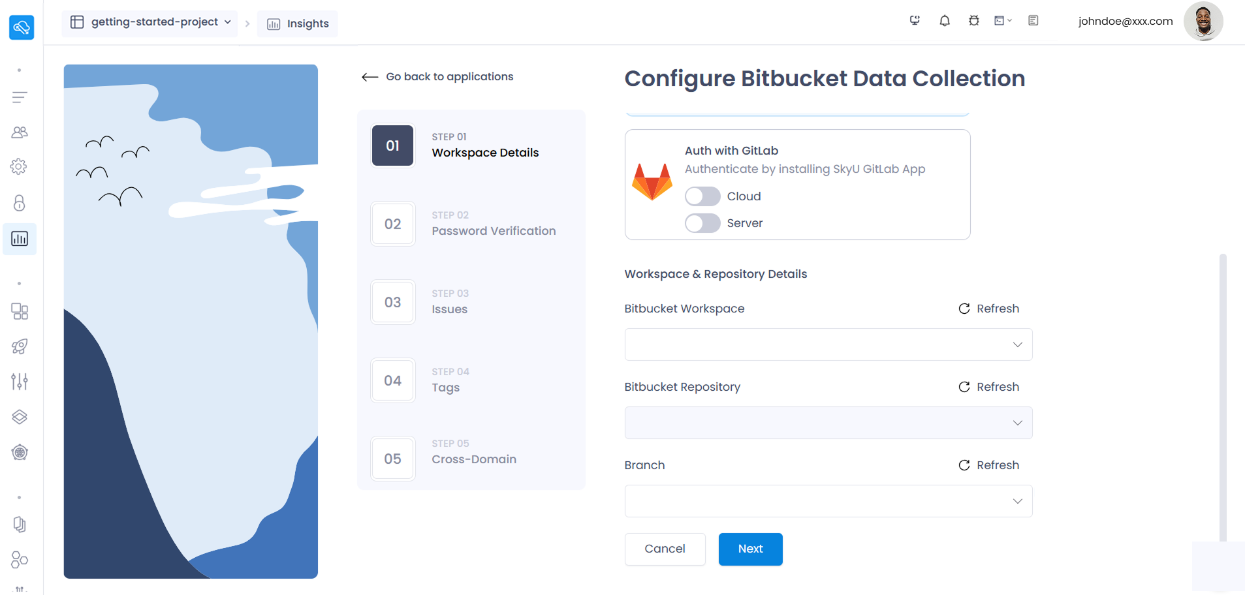Click the back arrow beside Go back to applications
Viewport: 1245px width, 595px height.
click(370, 77)
